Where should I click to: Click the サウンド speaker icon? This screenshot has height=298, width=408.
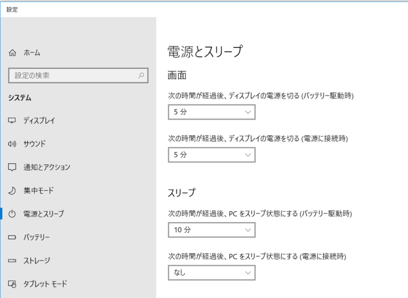(x=12, y=144)
